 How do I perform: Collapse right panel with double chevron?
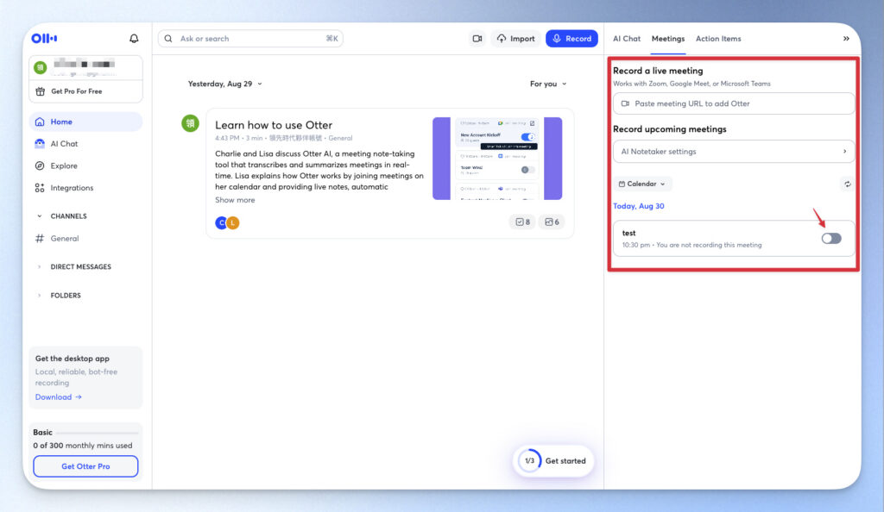tap(846, 38)
